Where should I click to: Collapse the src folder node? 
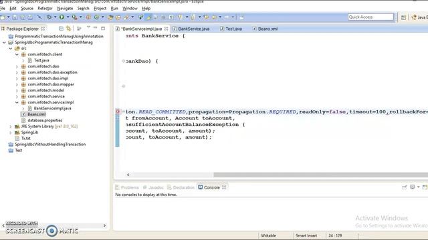[11, 49]
